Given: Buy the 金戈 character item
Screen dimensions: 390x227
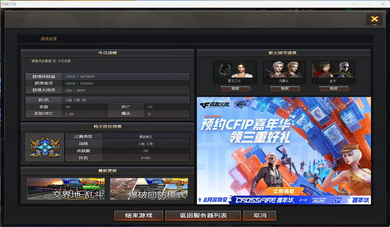Looking at the screenshot, I should 334,89.
